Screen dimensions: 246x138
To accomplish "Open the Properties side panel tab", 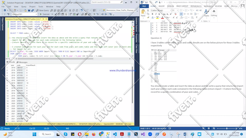I will click(x=136, y=38).
